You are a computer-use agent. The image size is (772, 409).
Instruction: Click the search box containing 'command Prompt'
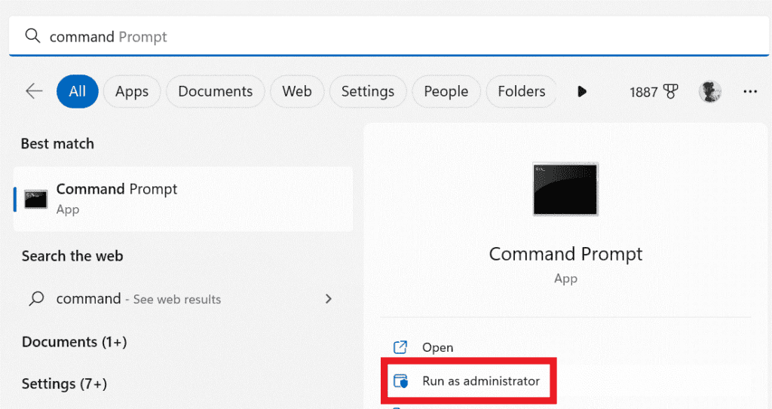tap(388, 36)
